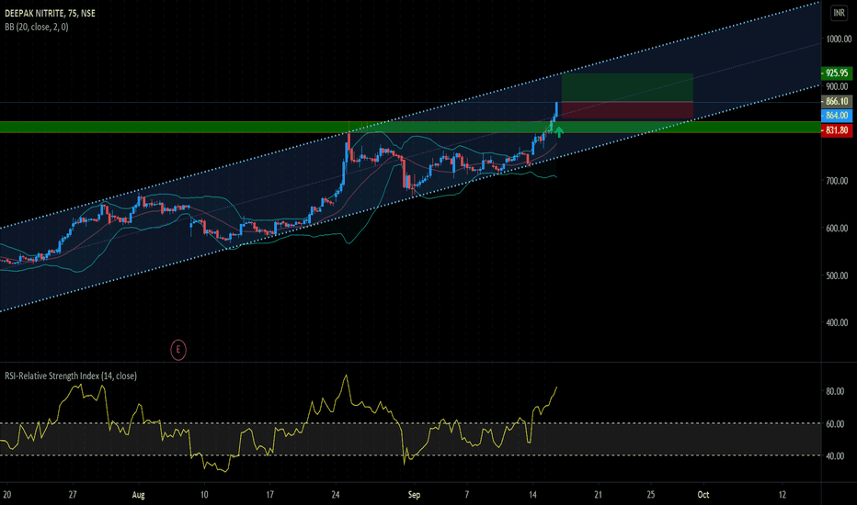Select the green horizontal resistance band
This screenshot has height=505, width=857.
point(410,128)
